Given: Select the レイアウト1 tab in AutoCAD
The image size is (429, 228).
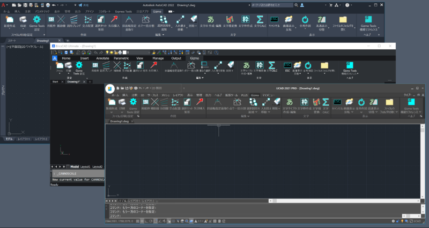Looking at the screenshot, I should [x=24, y=139].
